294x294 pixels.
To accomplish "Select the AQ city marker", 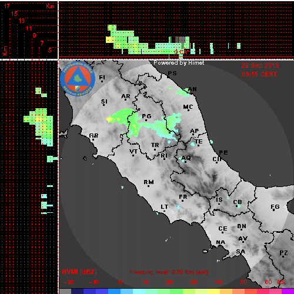I will coord(183,162).
